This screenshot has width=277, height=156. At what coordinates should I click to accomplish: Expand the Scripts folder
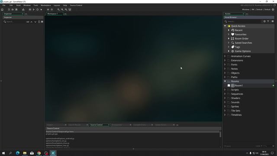[225, 90]
